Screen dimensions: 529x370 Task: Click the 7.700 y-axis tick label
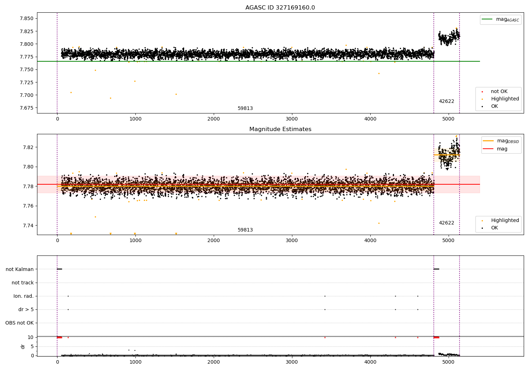(x=26, y=95)
